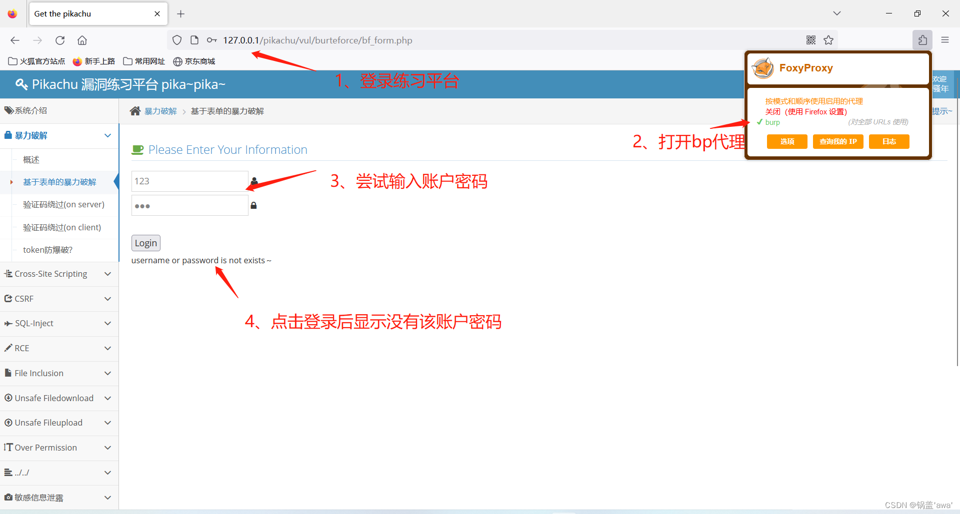
Task: Bookmark this page with the star icon
Action: click(828, 40)
